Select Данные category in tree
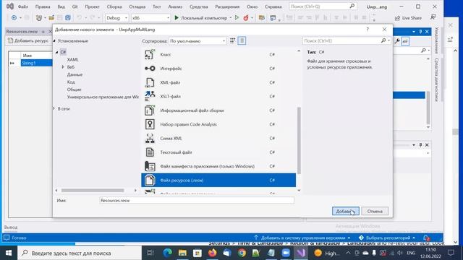 (75, 74)
